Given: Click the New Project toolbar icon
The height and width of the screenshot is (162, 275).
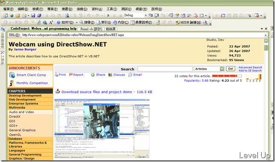Looking at the screenshot, I should pyautogui.click(x=6, y=16).
